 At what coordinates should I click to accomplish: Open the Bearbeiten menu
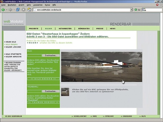click(x=12, y=5)
